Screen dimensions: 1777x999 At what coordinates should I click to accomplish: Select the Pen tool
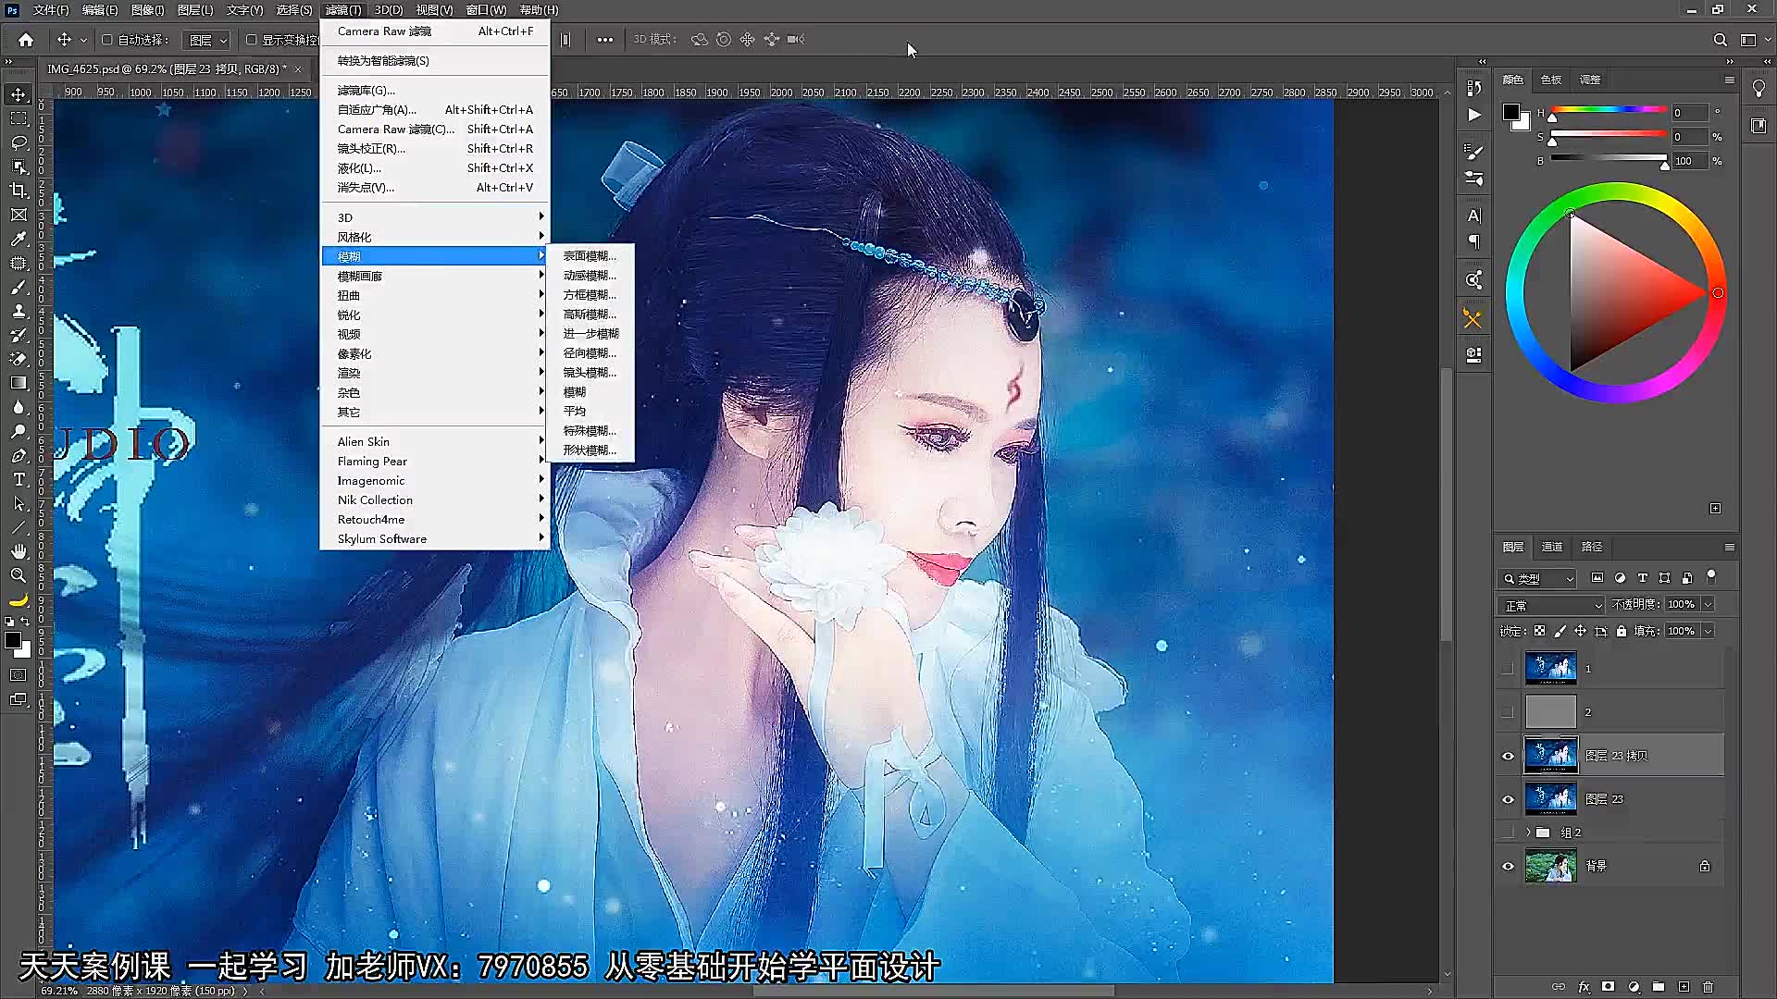(19, 455)
